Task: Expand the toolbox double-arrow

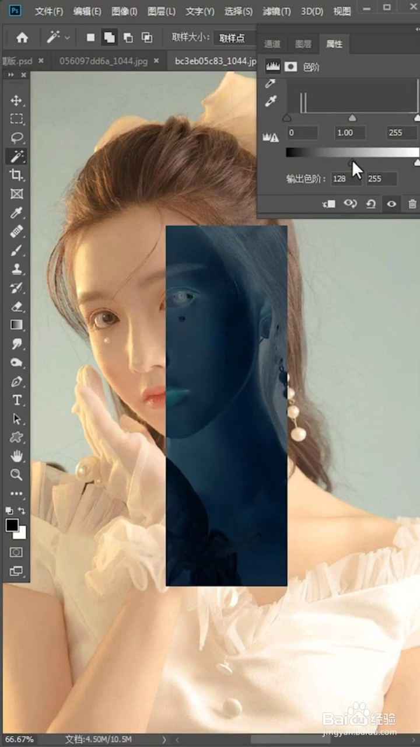Action: pos(11,75)
